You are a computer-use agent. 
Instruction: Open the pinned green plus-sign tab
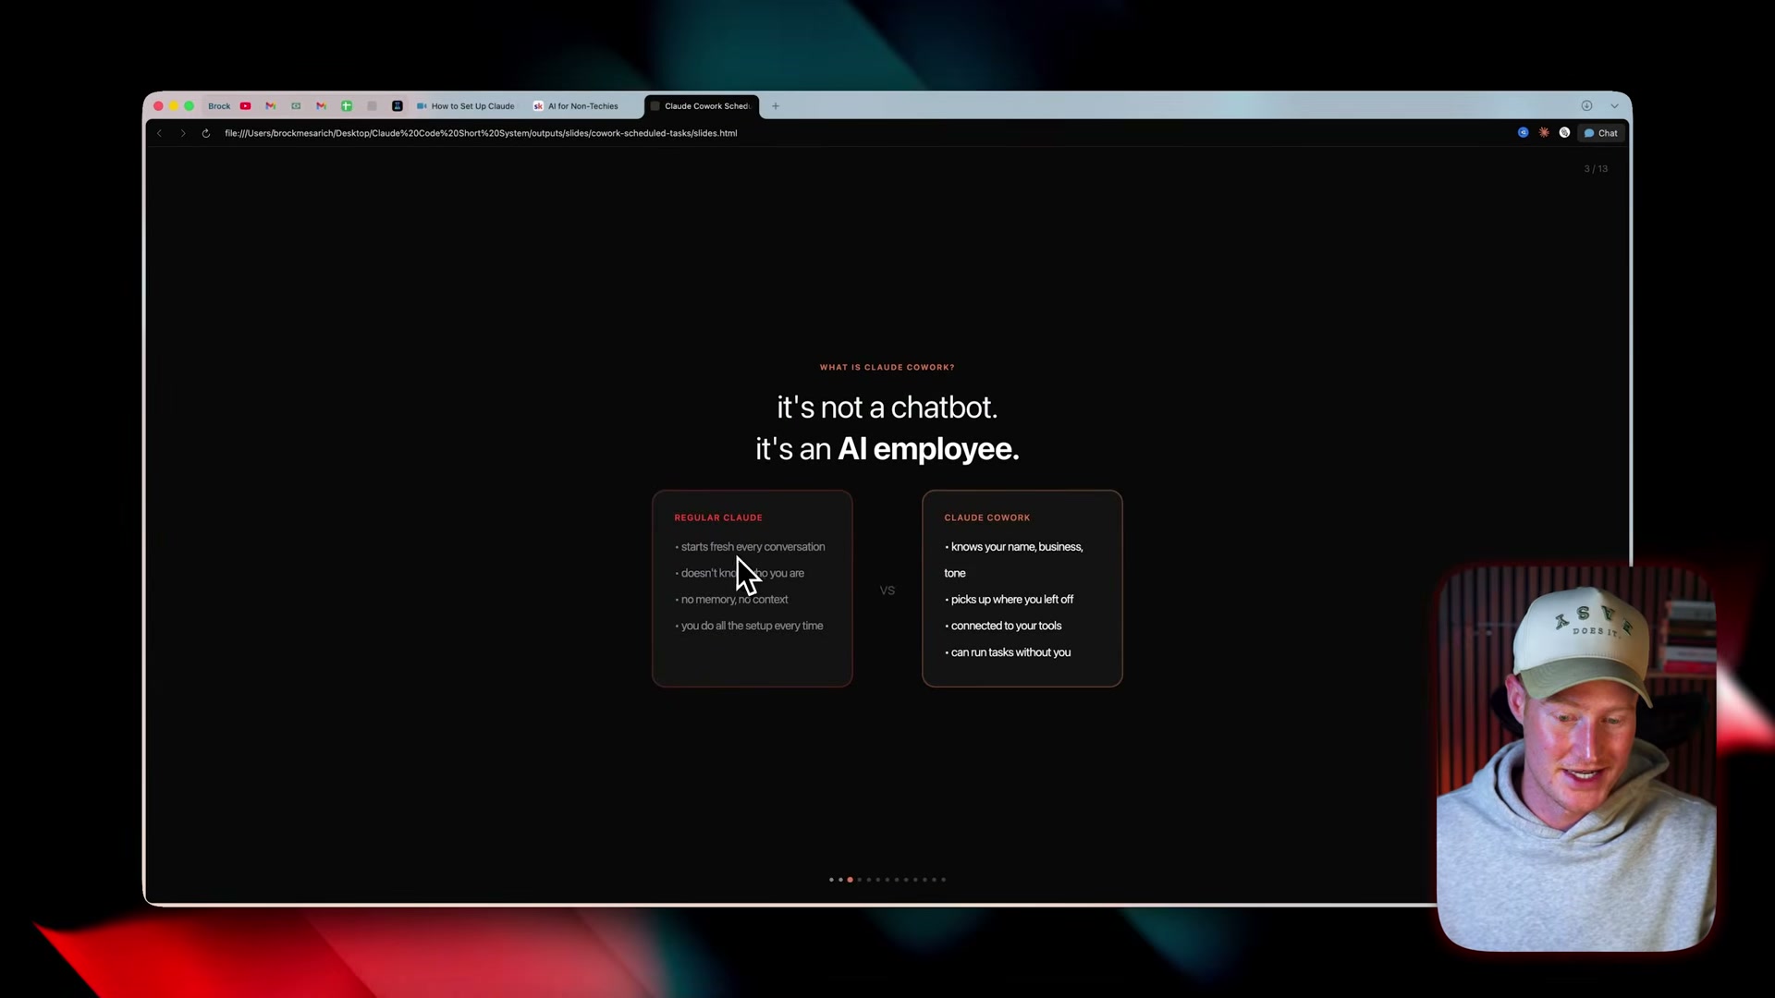coord(347,106)
